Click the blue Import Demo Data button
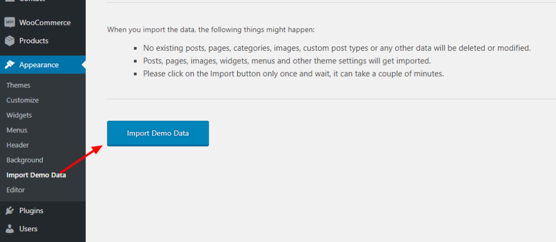 click(158, 133)
